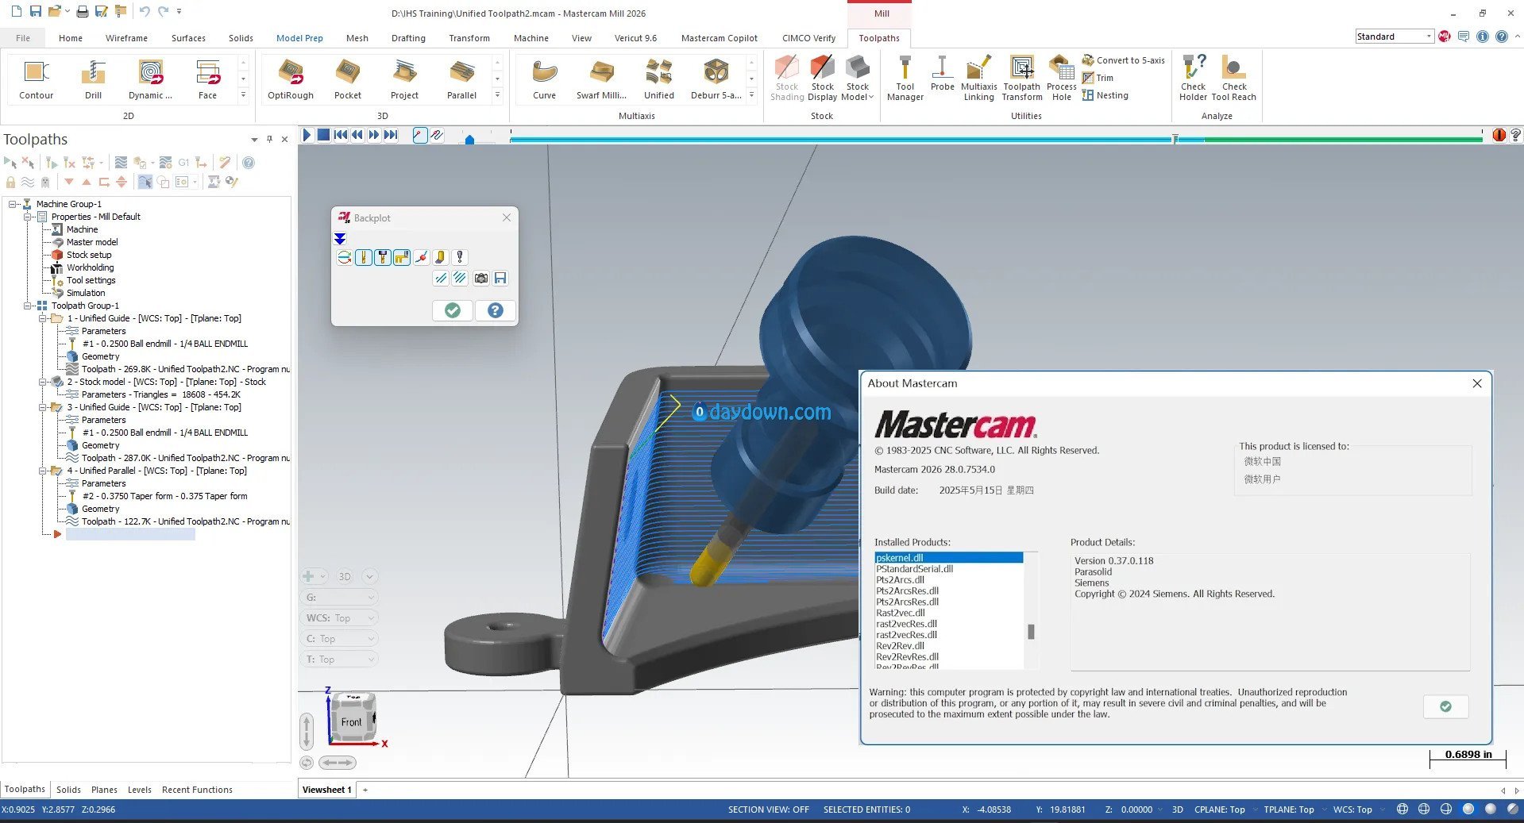Viewport: 1524px width, 823px height.
Task: Select the Swarf Milling toolpath icon
Action: [x=601, y=79]
